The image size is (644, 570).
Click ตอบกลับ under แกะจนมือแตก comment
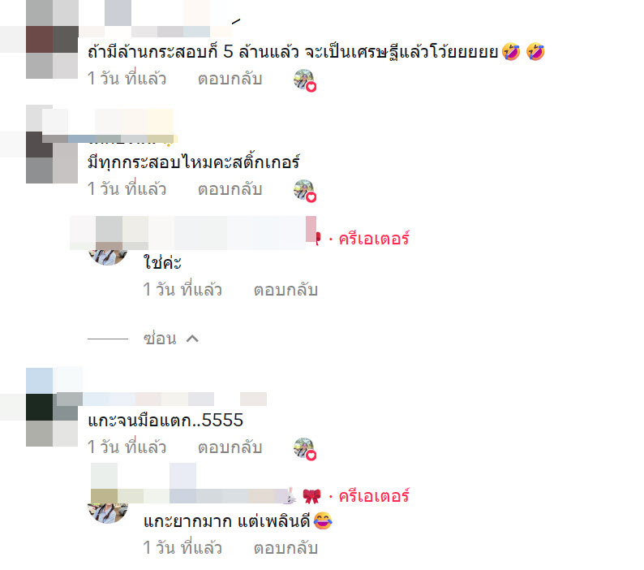pyautogui.click(x=230, y=447)
